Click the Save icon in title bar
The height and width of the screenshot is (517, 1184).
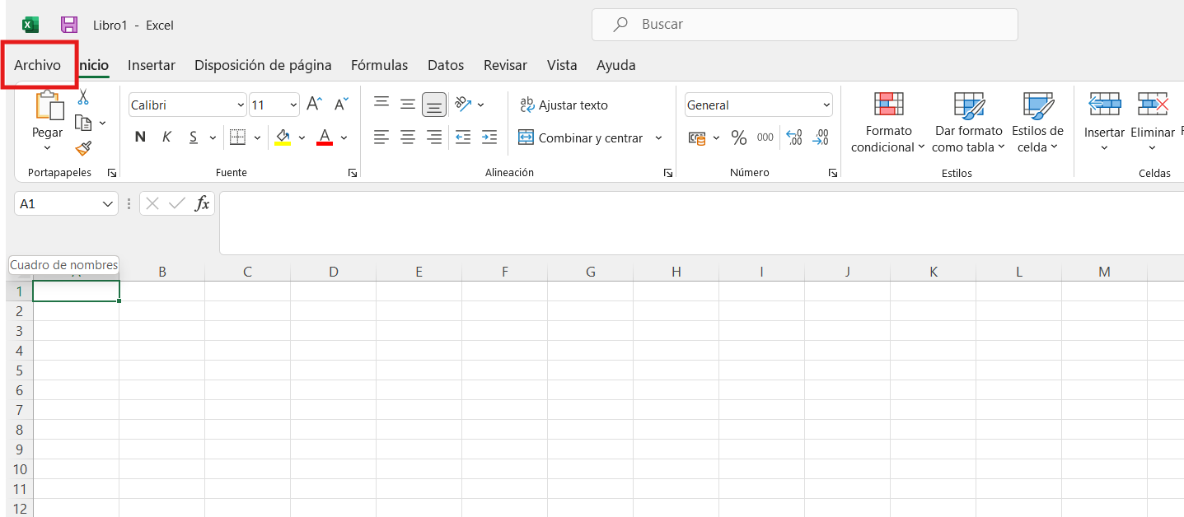(69, 25)
